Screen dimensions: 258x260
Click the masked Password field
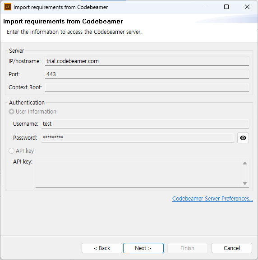click(138, 137)
